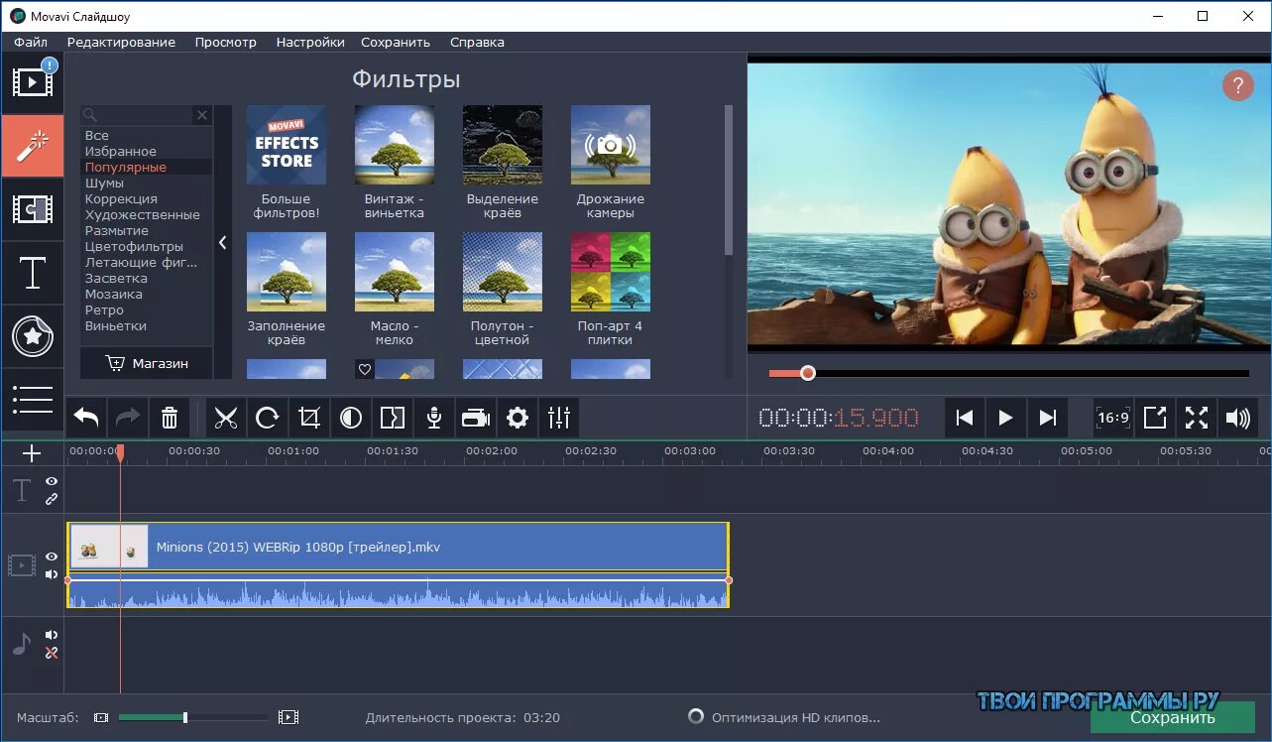Click the zoom-in timeline icon
This screenshot has height=742, width=1272.
click(289, 717)
